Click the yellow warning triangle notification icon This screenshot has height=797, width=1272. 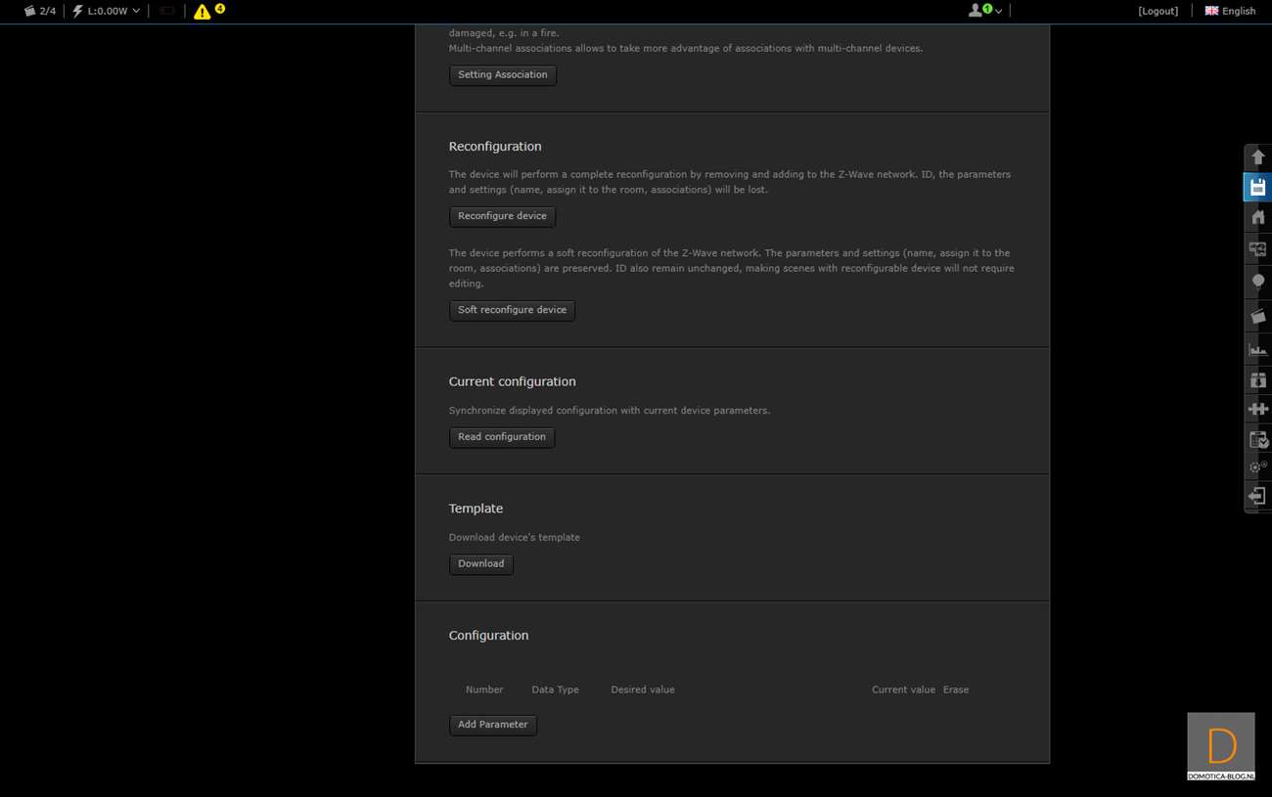[203, 12]
